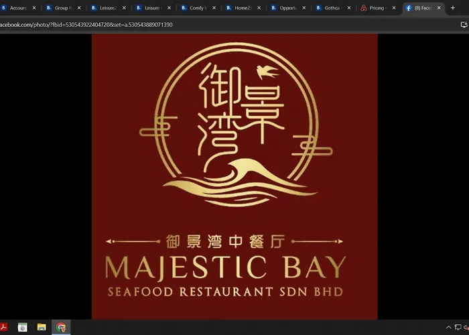Select the active Facebook tab
Viewport: 469px width, 335px height.
[422, 8]
